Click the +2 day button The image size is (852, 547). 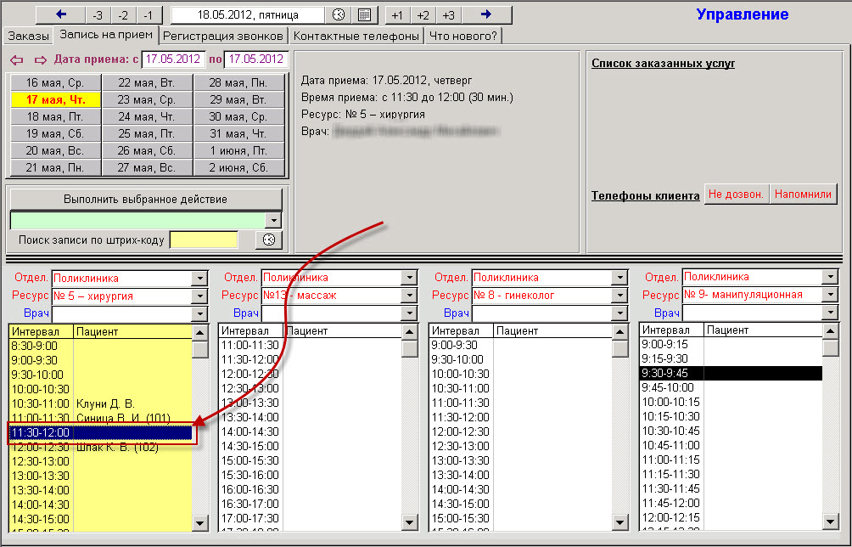(x=423, y=15)
